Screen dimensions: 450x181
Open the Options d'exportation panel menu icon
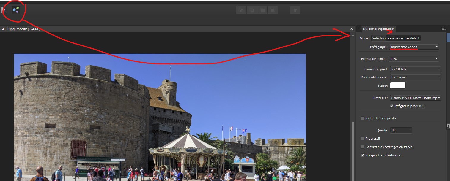pyautogui.click(x=443, y=29)
